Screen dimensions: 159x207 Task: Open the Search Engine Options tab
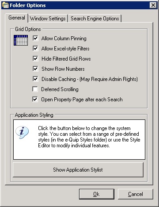tap(95, 19)
